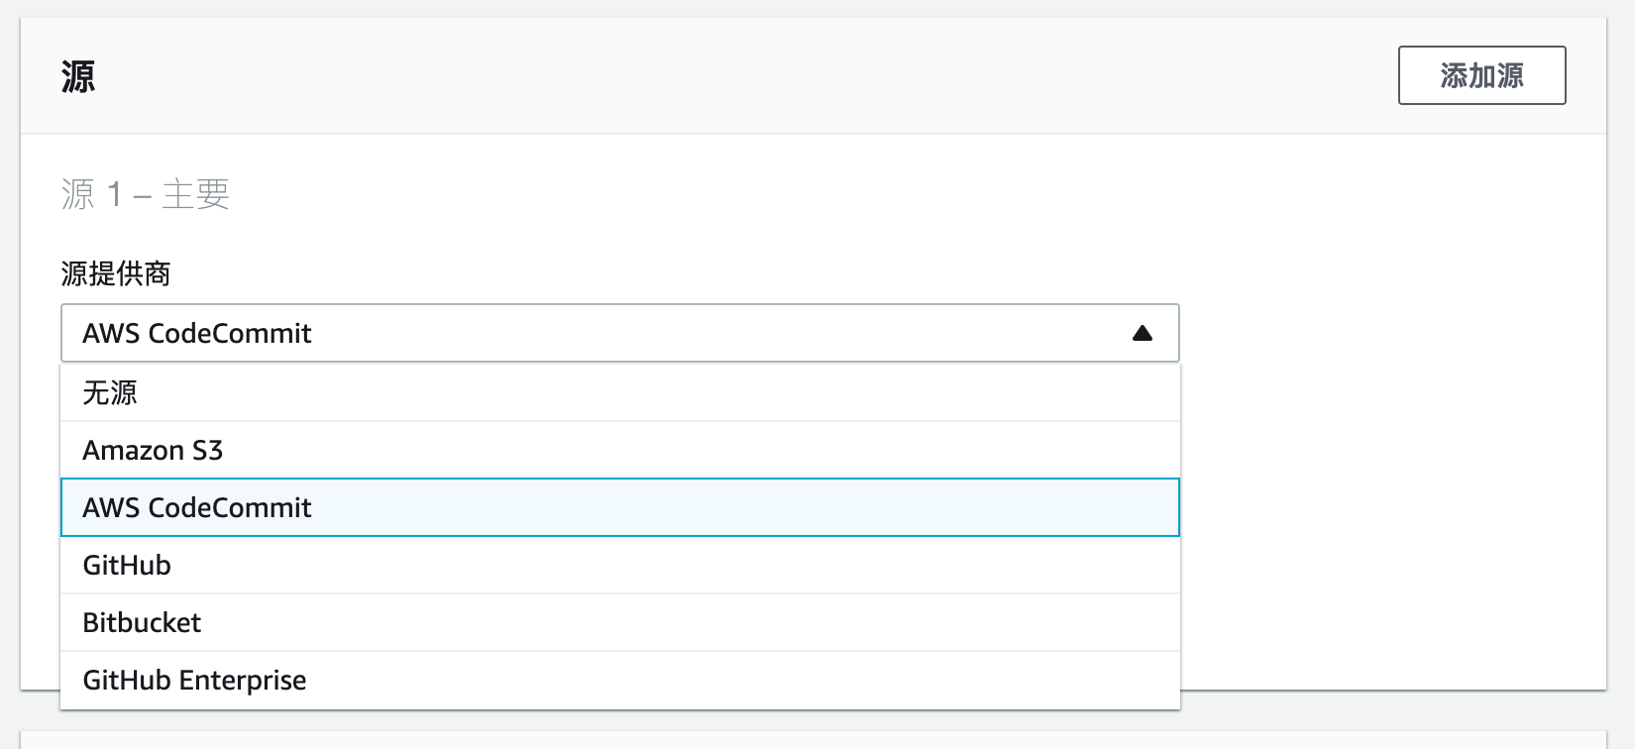Click the 源 1 – 主要 subheading
Image resolution: width=1635 pixels, height=749 pixels.
click(x=145, y=194)
